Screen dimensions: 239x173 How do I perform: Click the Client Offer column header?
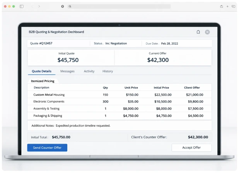point(192,87)
